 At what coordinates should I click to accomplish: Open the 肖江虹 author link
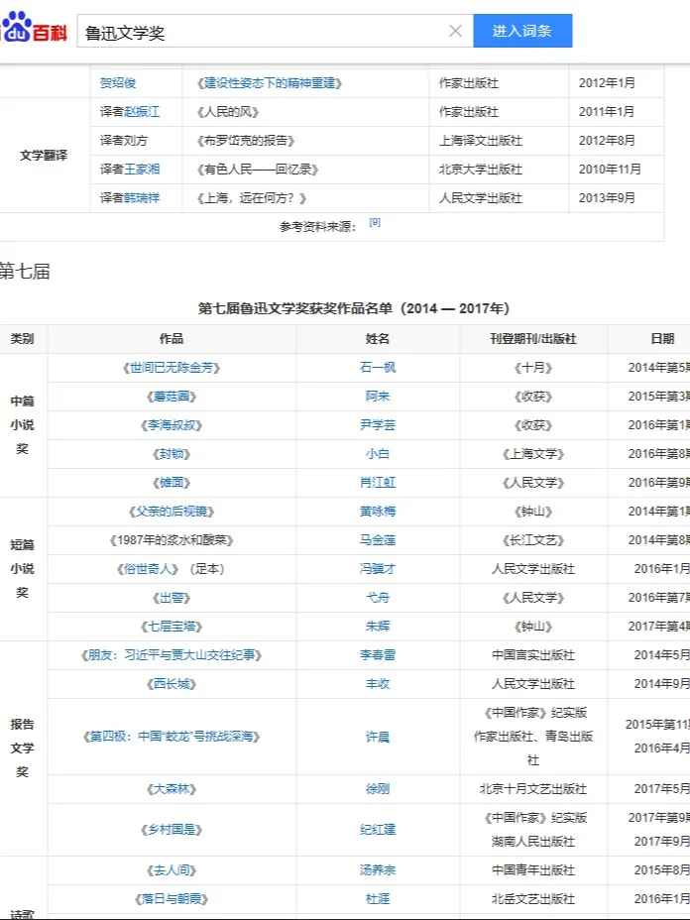point(378,483)
